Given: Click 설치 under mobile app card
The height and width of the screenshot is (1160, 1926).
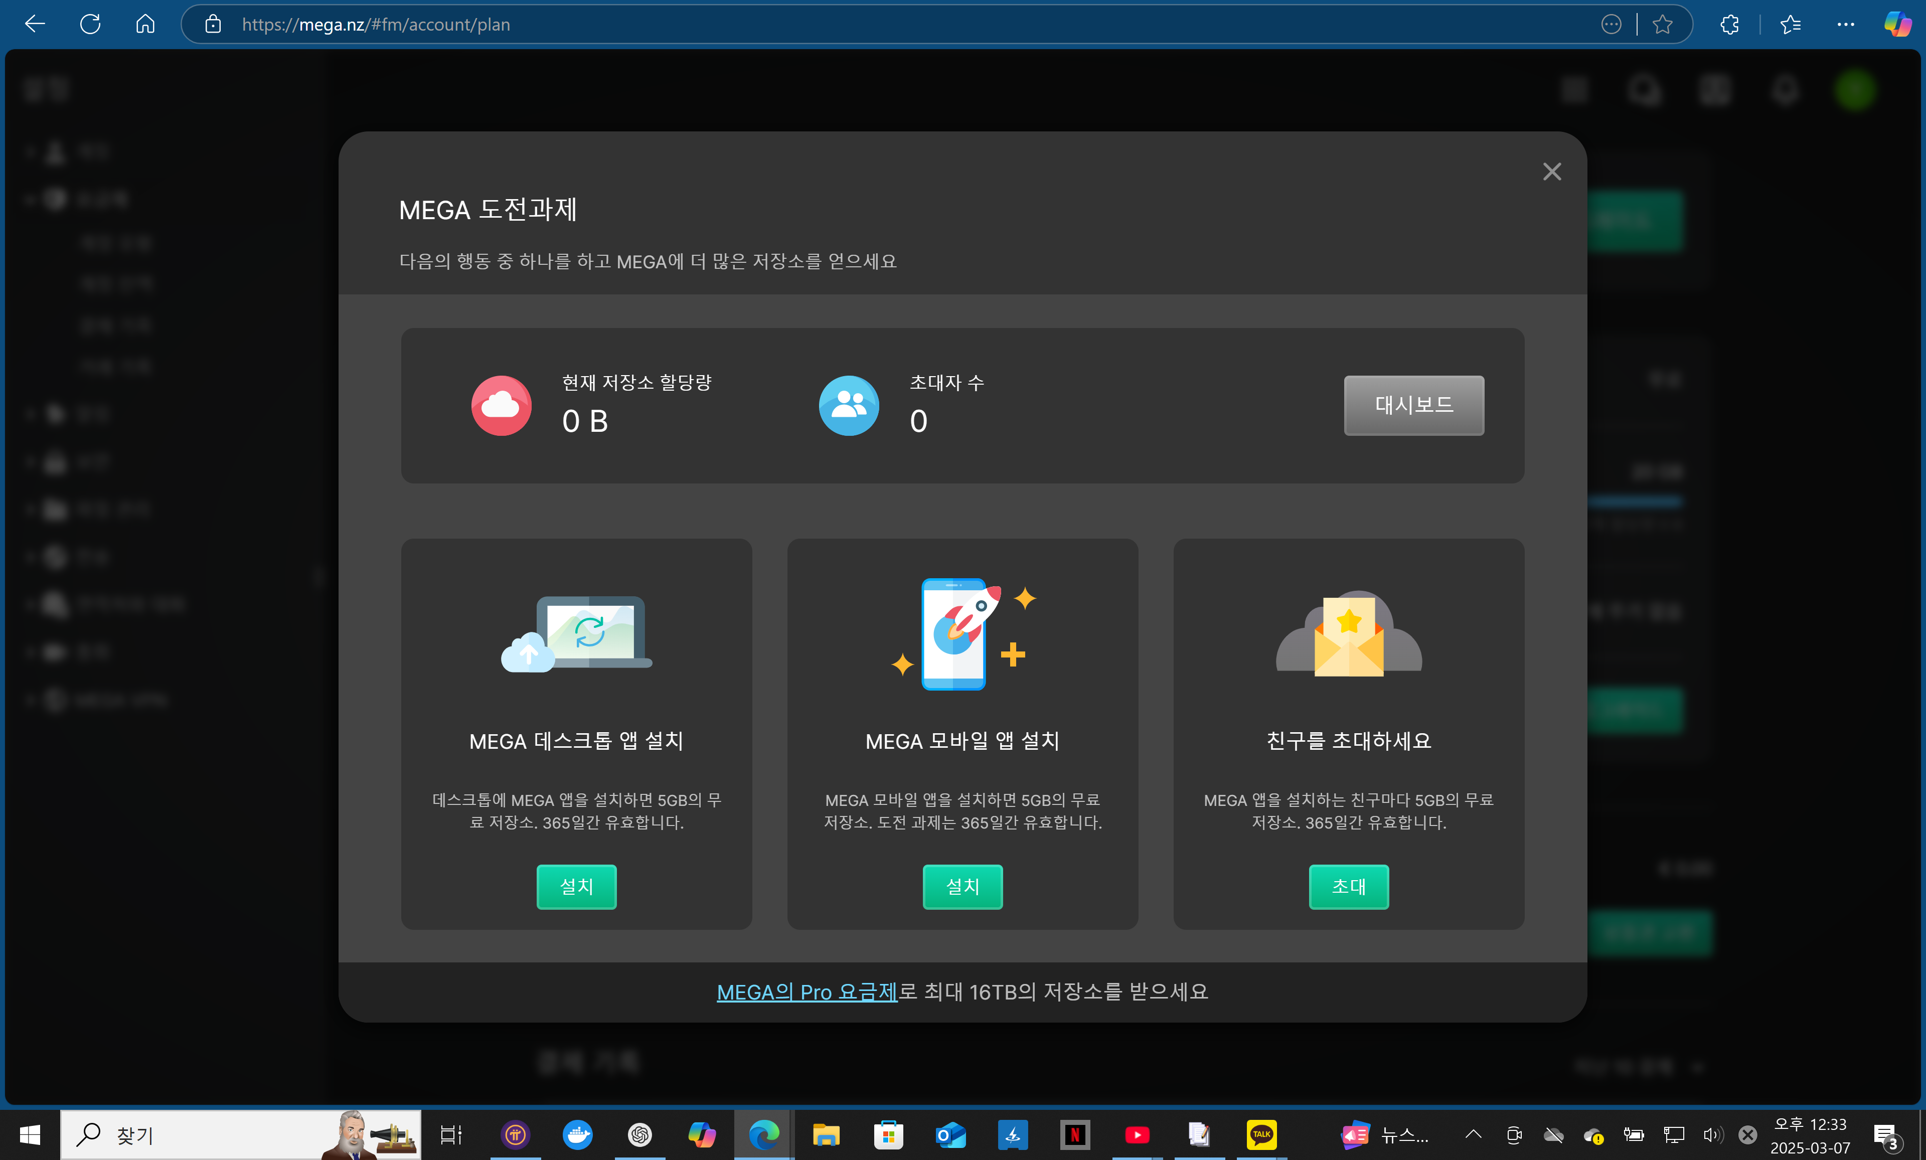Looking at the screenshot, I should 962,886.
